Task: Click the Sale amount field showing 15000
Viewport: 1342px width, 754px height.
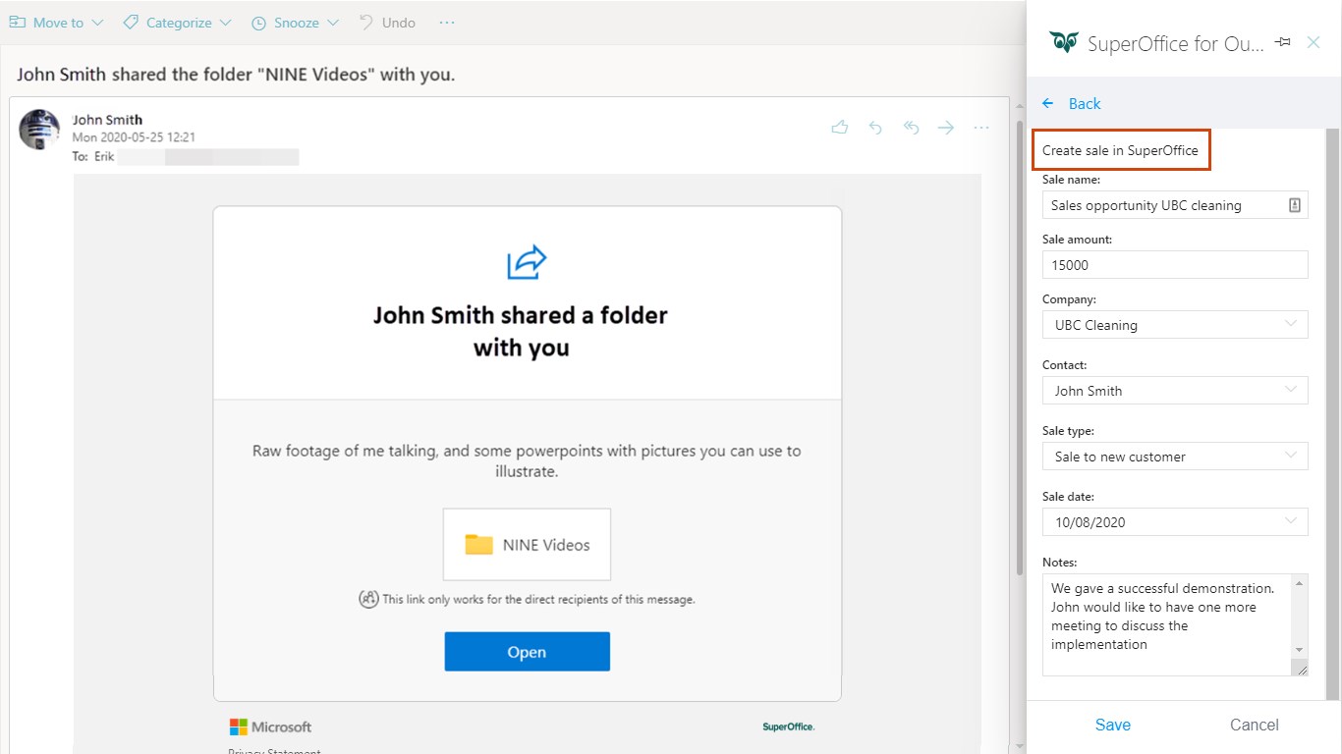Action: tap(1175, 265)
